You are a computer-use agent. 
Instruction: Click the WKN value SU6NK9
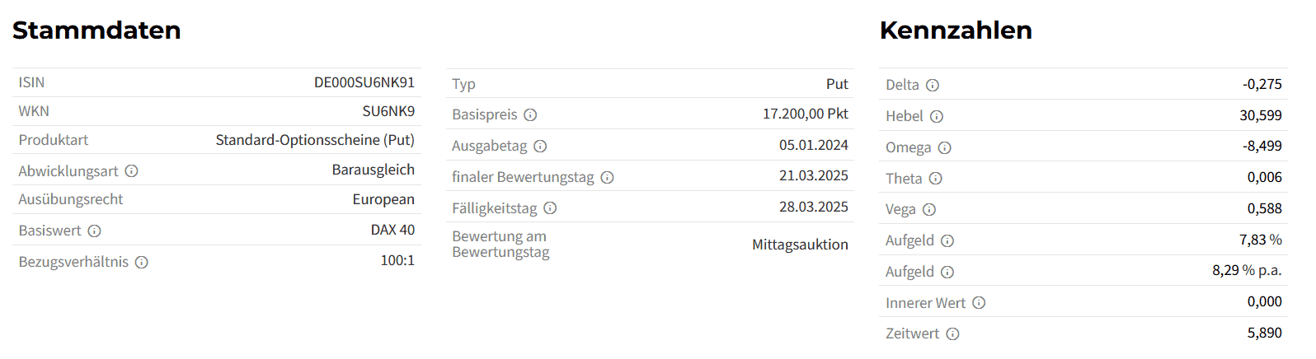[x=388, y=111]
